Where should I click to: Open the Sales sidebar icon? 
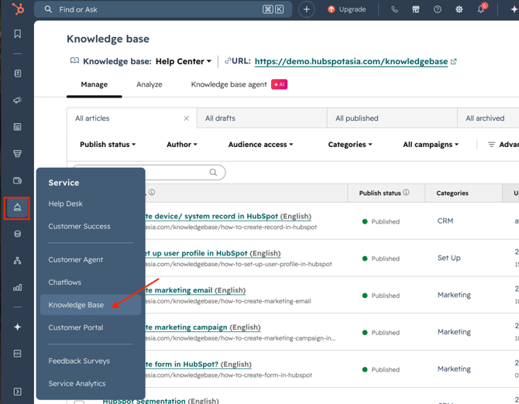click(18, 153)
